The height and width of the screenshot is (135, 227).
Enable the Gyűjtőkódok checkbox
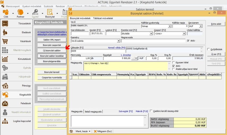tap(208, 49)
